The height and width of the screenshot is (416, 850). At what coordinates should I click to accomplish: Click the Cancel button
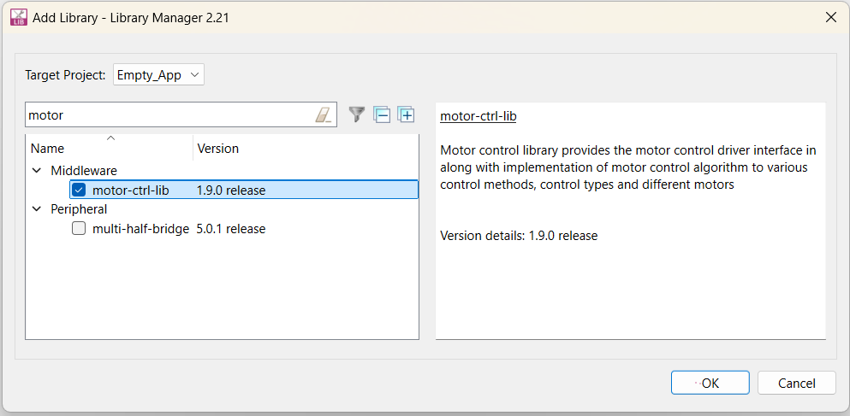(x=797, y=383)
